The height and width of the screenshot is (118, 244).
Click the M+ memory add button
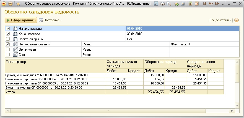pyautogui.click(x=211, y=4)
